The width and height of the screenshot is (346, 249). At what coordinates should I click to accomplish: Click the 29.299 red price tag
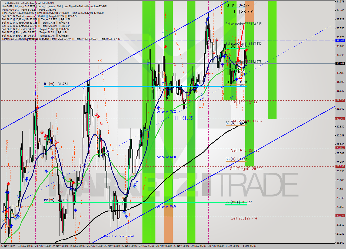coord(340,166)
